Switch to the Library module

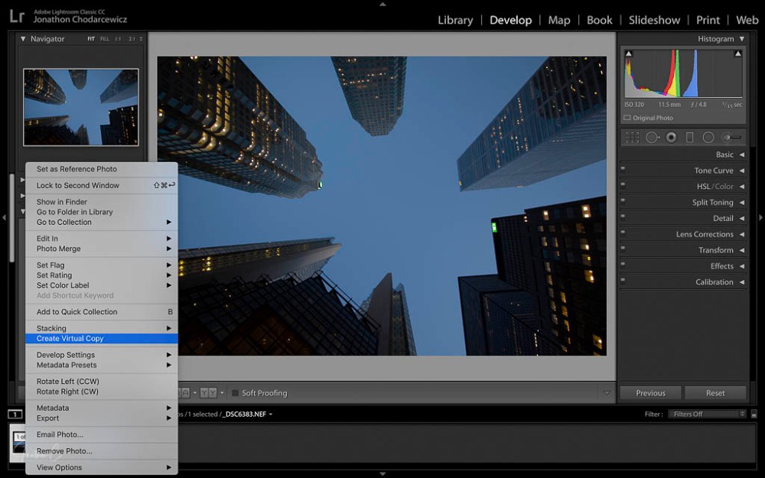pos(455,20)
